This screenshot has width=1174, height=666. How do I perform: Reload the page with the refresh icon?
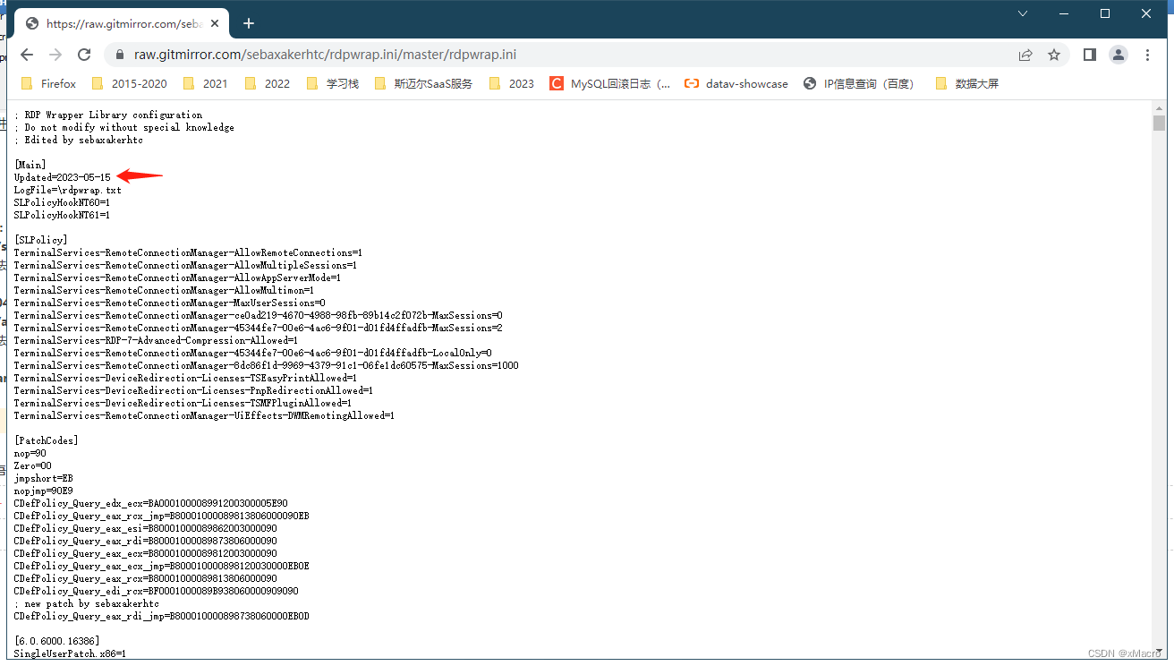coord(84,54)
